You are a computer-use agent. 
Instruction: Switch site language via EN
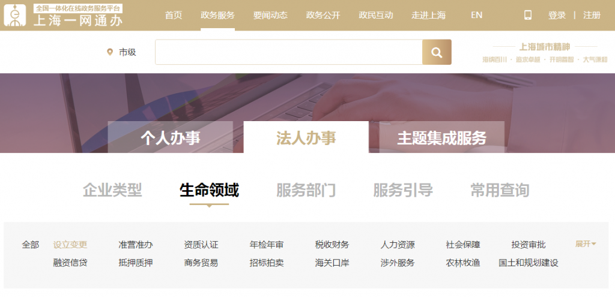pos(476,15)
